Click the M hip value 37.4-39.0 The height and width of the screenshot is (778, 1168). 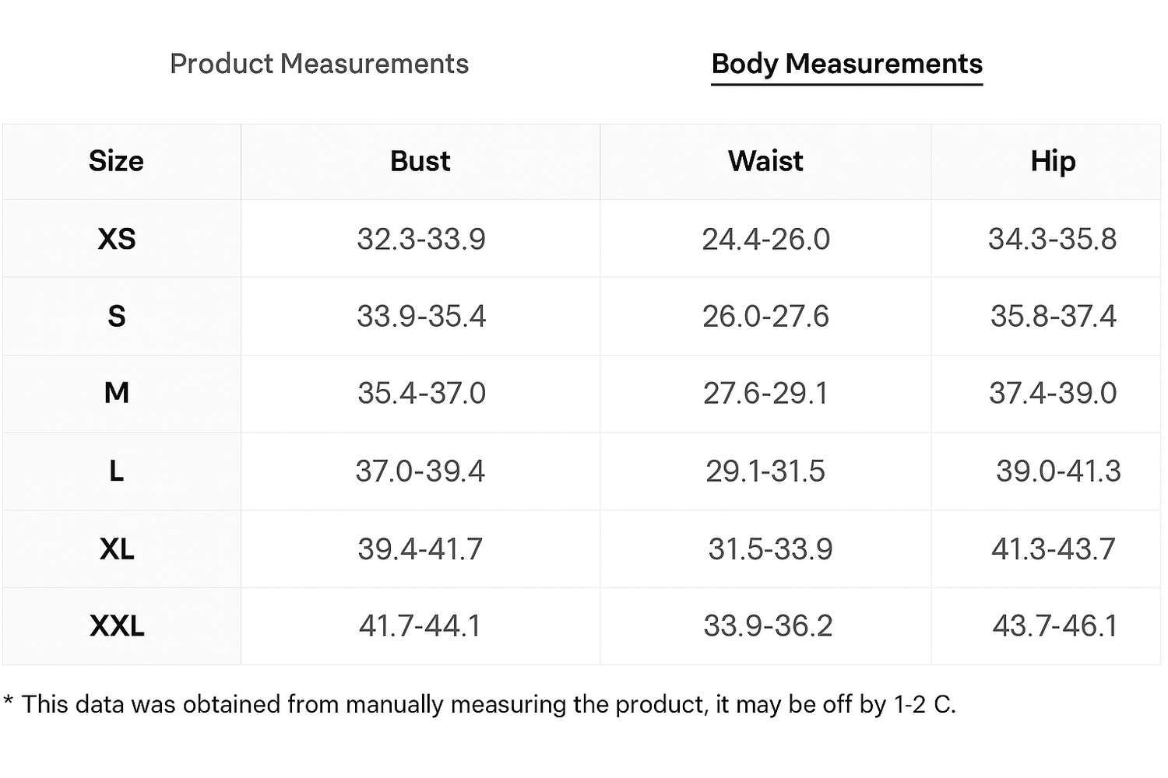[x=1053, y=393]
